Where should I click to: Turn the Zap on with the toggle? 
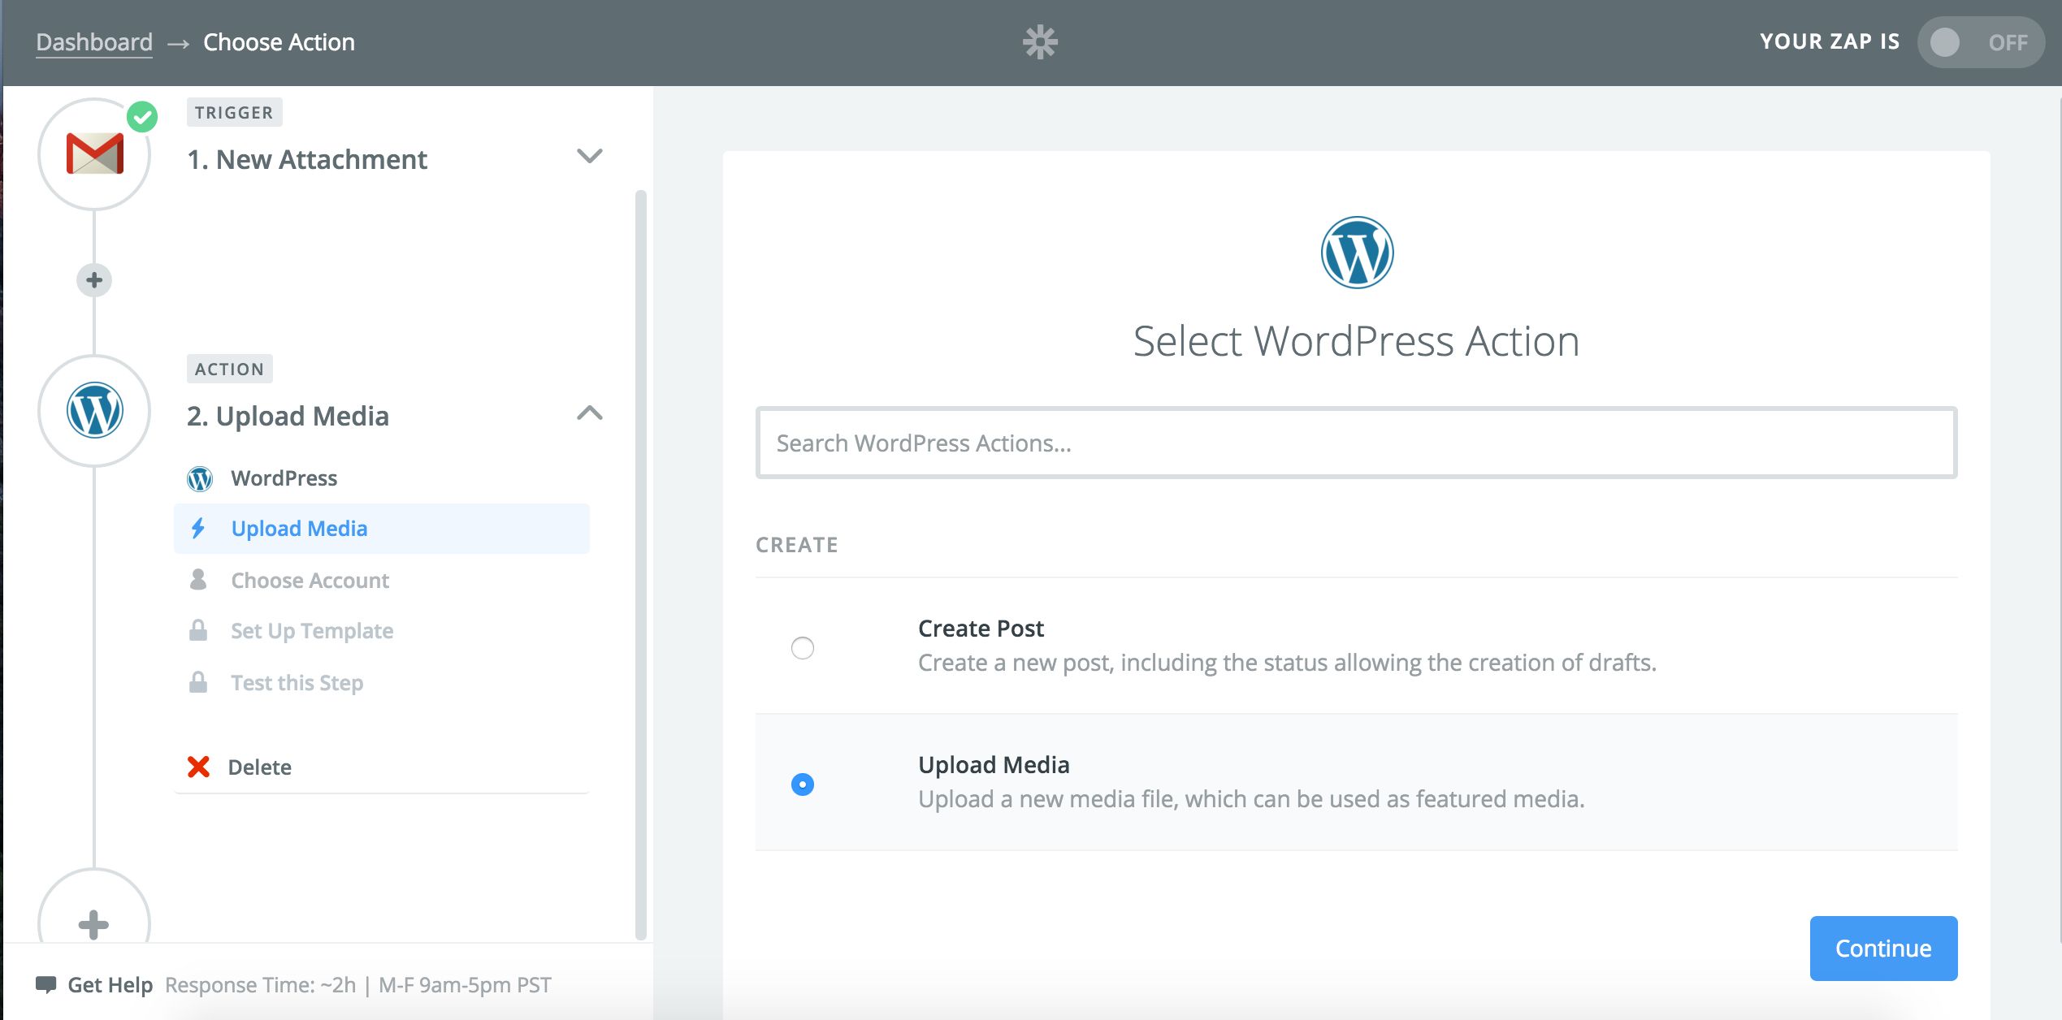[1981, 42]
